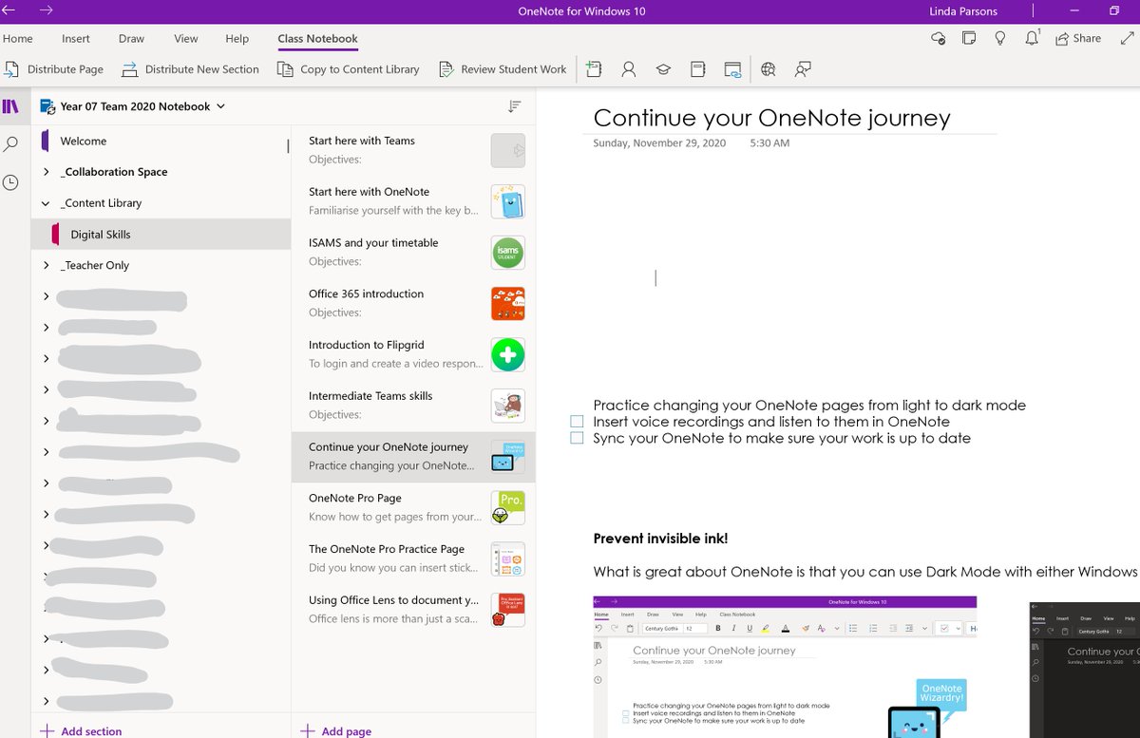1140x738 pixels.
Task: Open the Insert tab
Action: 76,39
